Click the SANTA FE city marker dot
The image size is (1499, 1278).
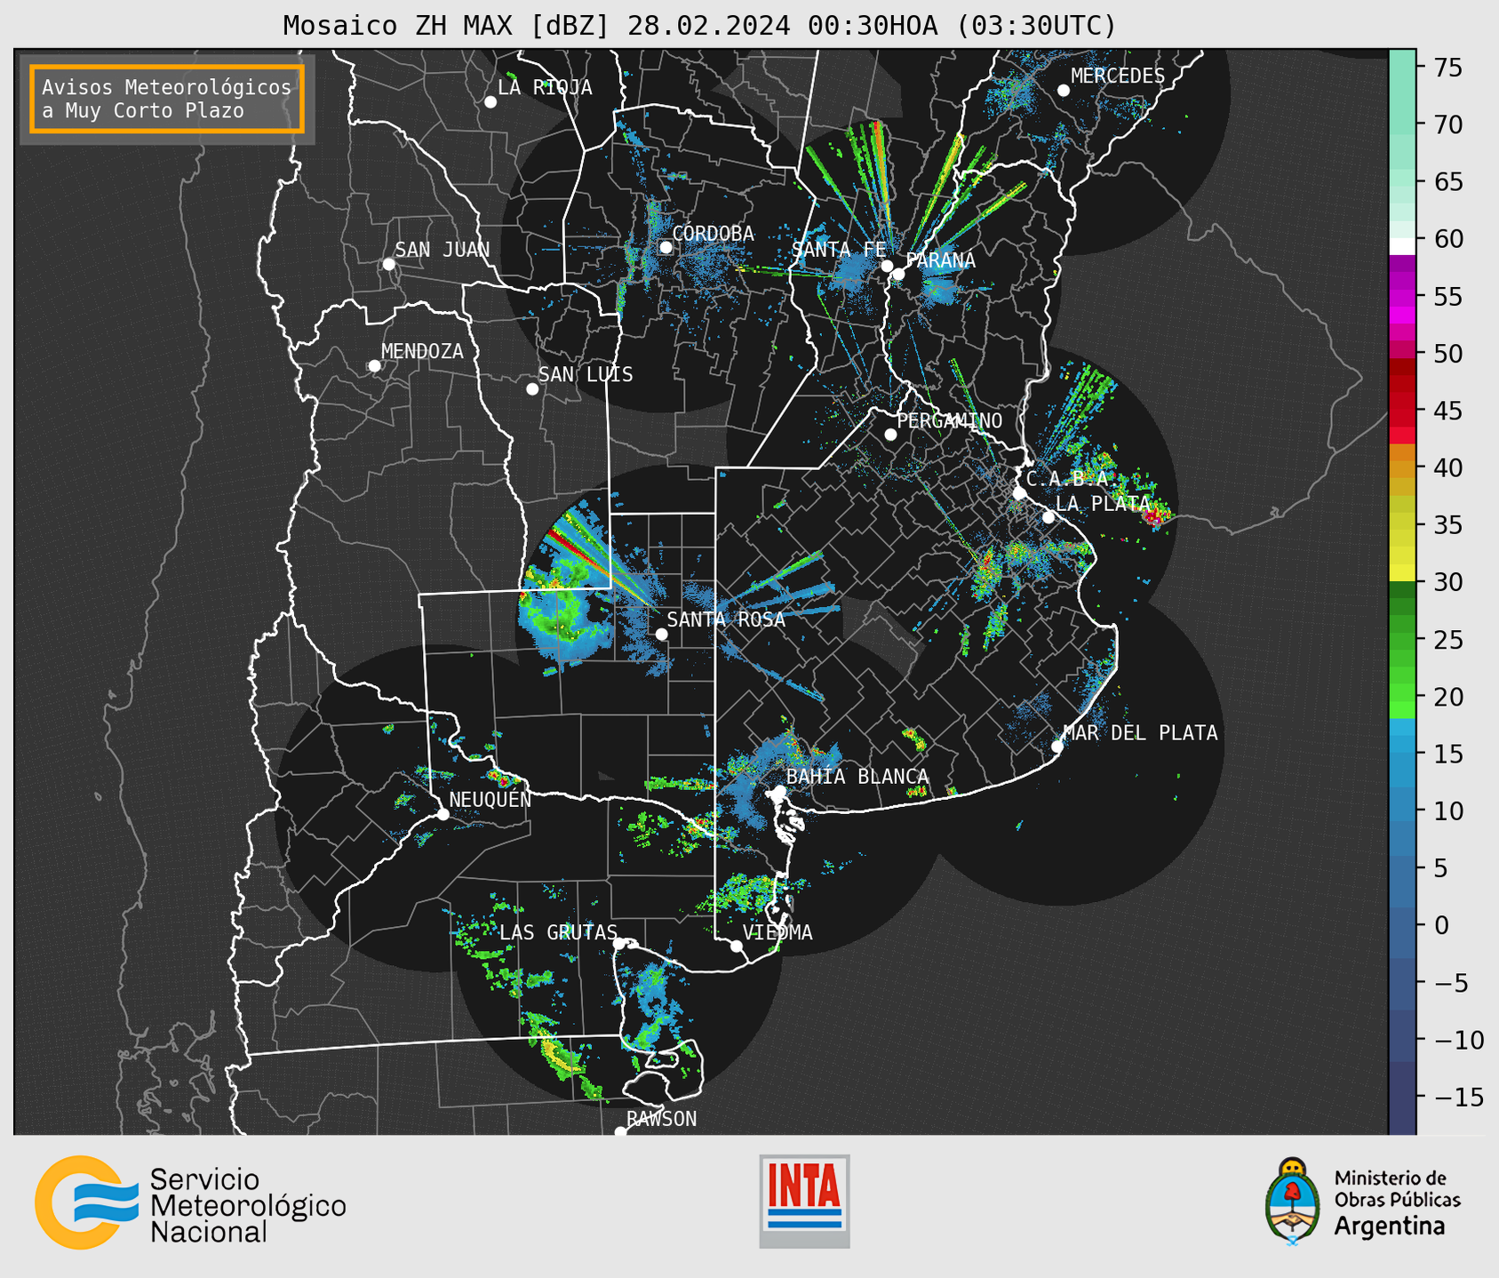click(x=887, y=266)
